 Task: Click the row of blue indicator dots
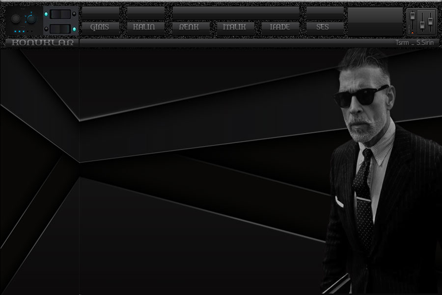point(20,31)
